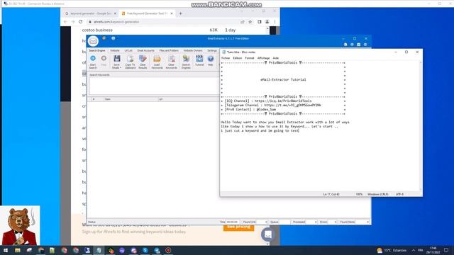
Task: Open notification center in taskbar
Action: [x=446, y=250]
